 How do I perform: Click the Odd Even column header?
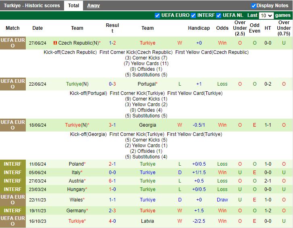254,28
